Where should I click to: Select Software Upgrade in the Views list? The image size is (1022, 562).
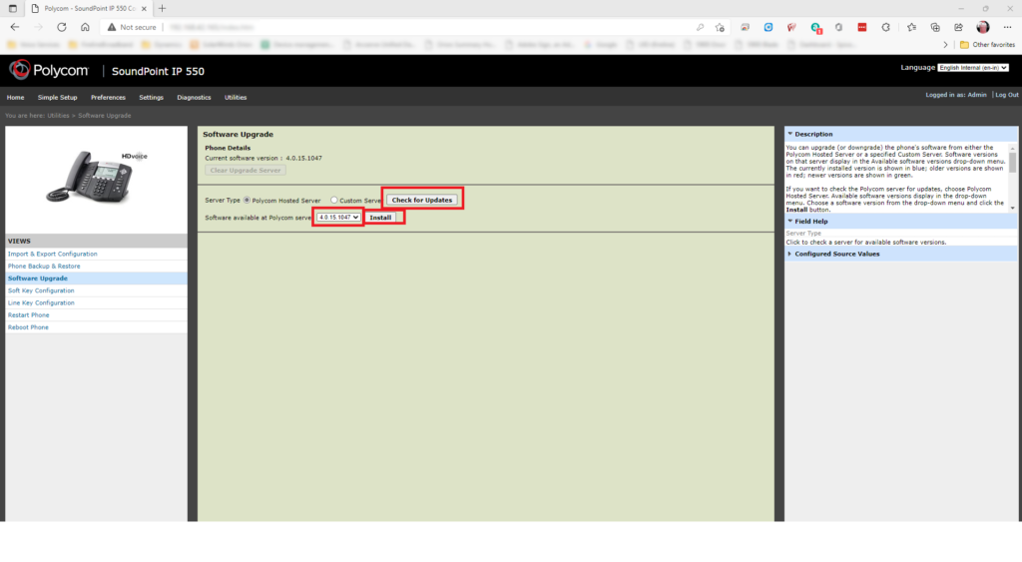(38, 279)
